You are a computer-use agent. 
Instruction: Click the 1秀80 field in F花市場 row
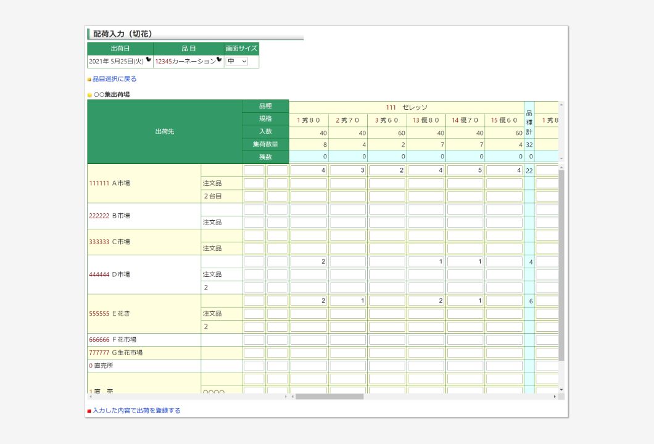308,340
